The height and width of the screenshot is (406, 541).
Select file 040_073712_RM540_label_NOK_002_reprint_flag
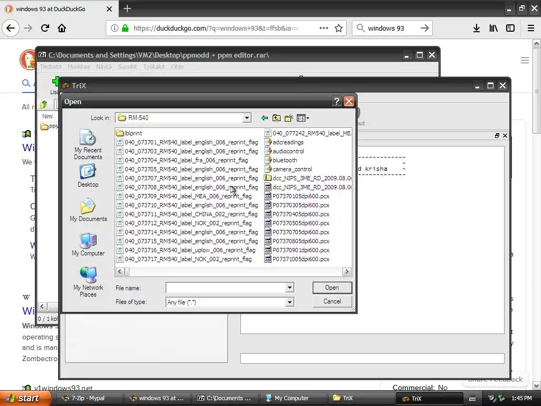point(184,223)
